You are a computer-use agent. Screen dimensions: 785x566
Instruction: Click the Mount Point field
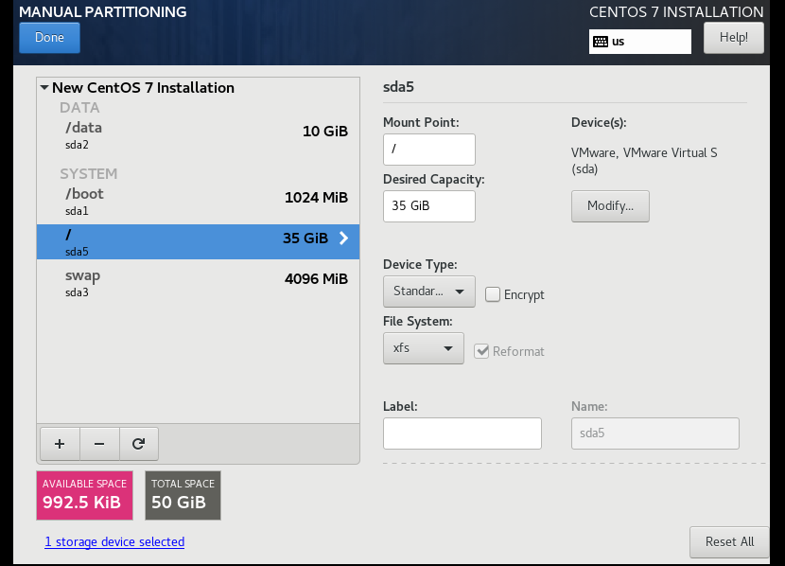(429, 150)
